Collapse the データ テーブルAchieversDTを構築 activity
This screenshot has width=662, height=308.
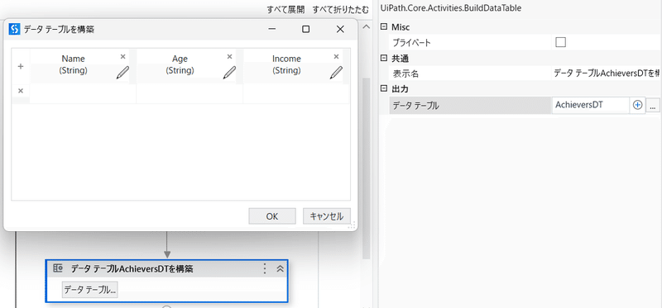(x=280, y=268)
